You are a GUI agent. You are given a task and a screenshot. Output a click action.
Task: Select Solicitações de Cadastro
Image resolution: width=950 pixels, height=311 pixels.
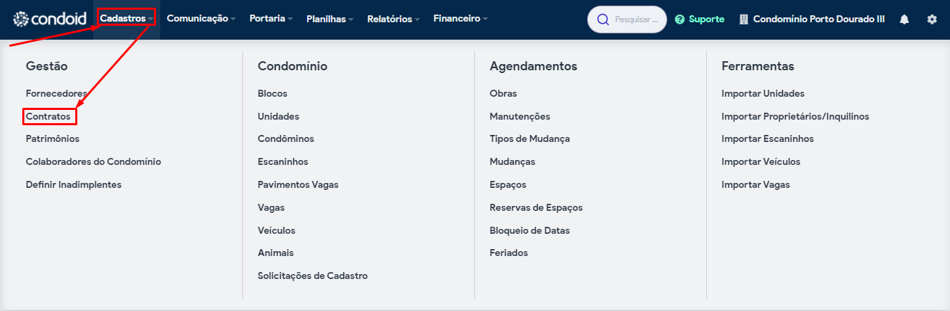[313, 276]
